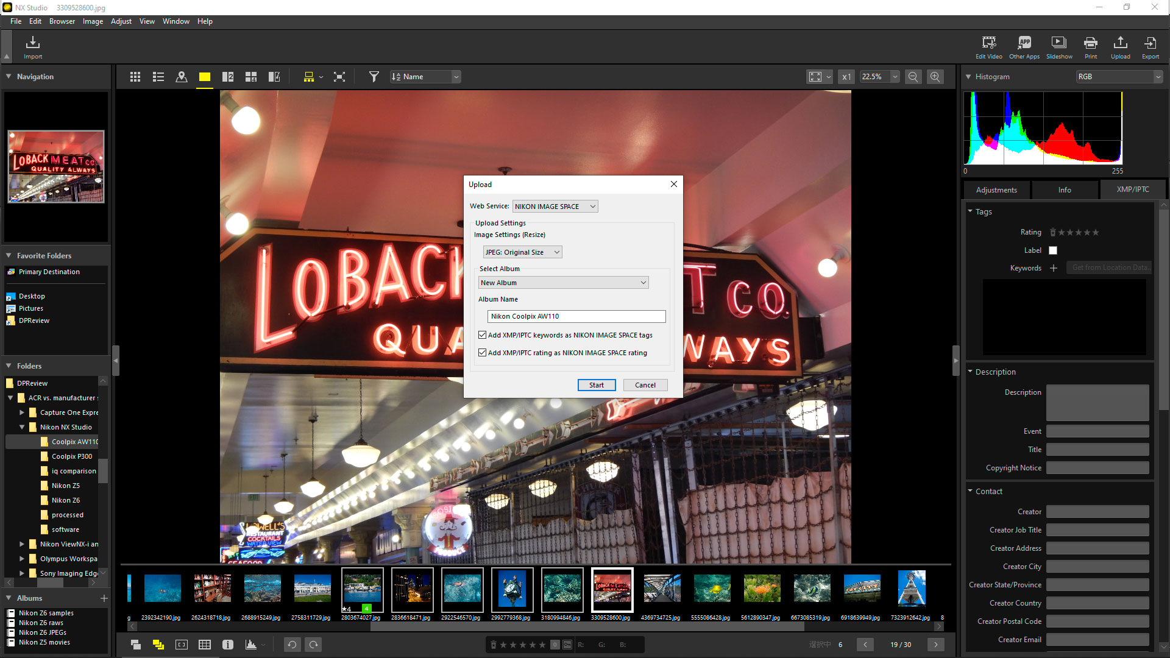Switch to XMP/IPTC tab
The height and width of the screenshot is (658, 1170).
coord(1133,189)
